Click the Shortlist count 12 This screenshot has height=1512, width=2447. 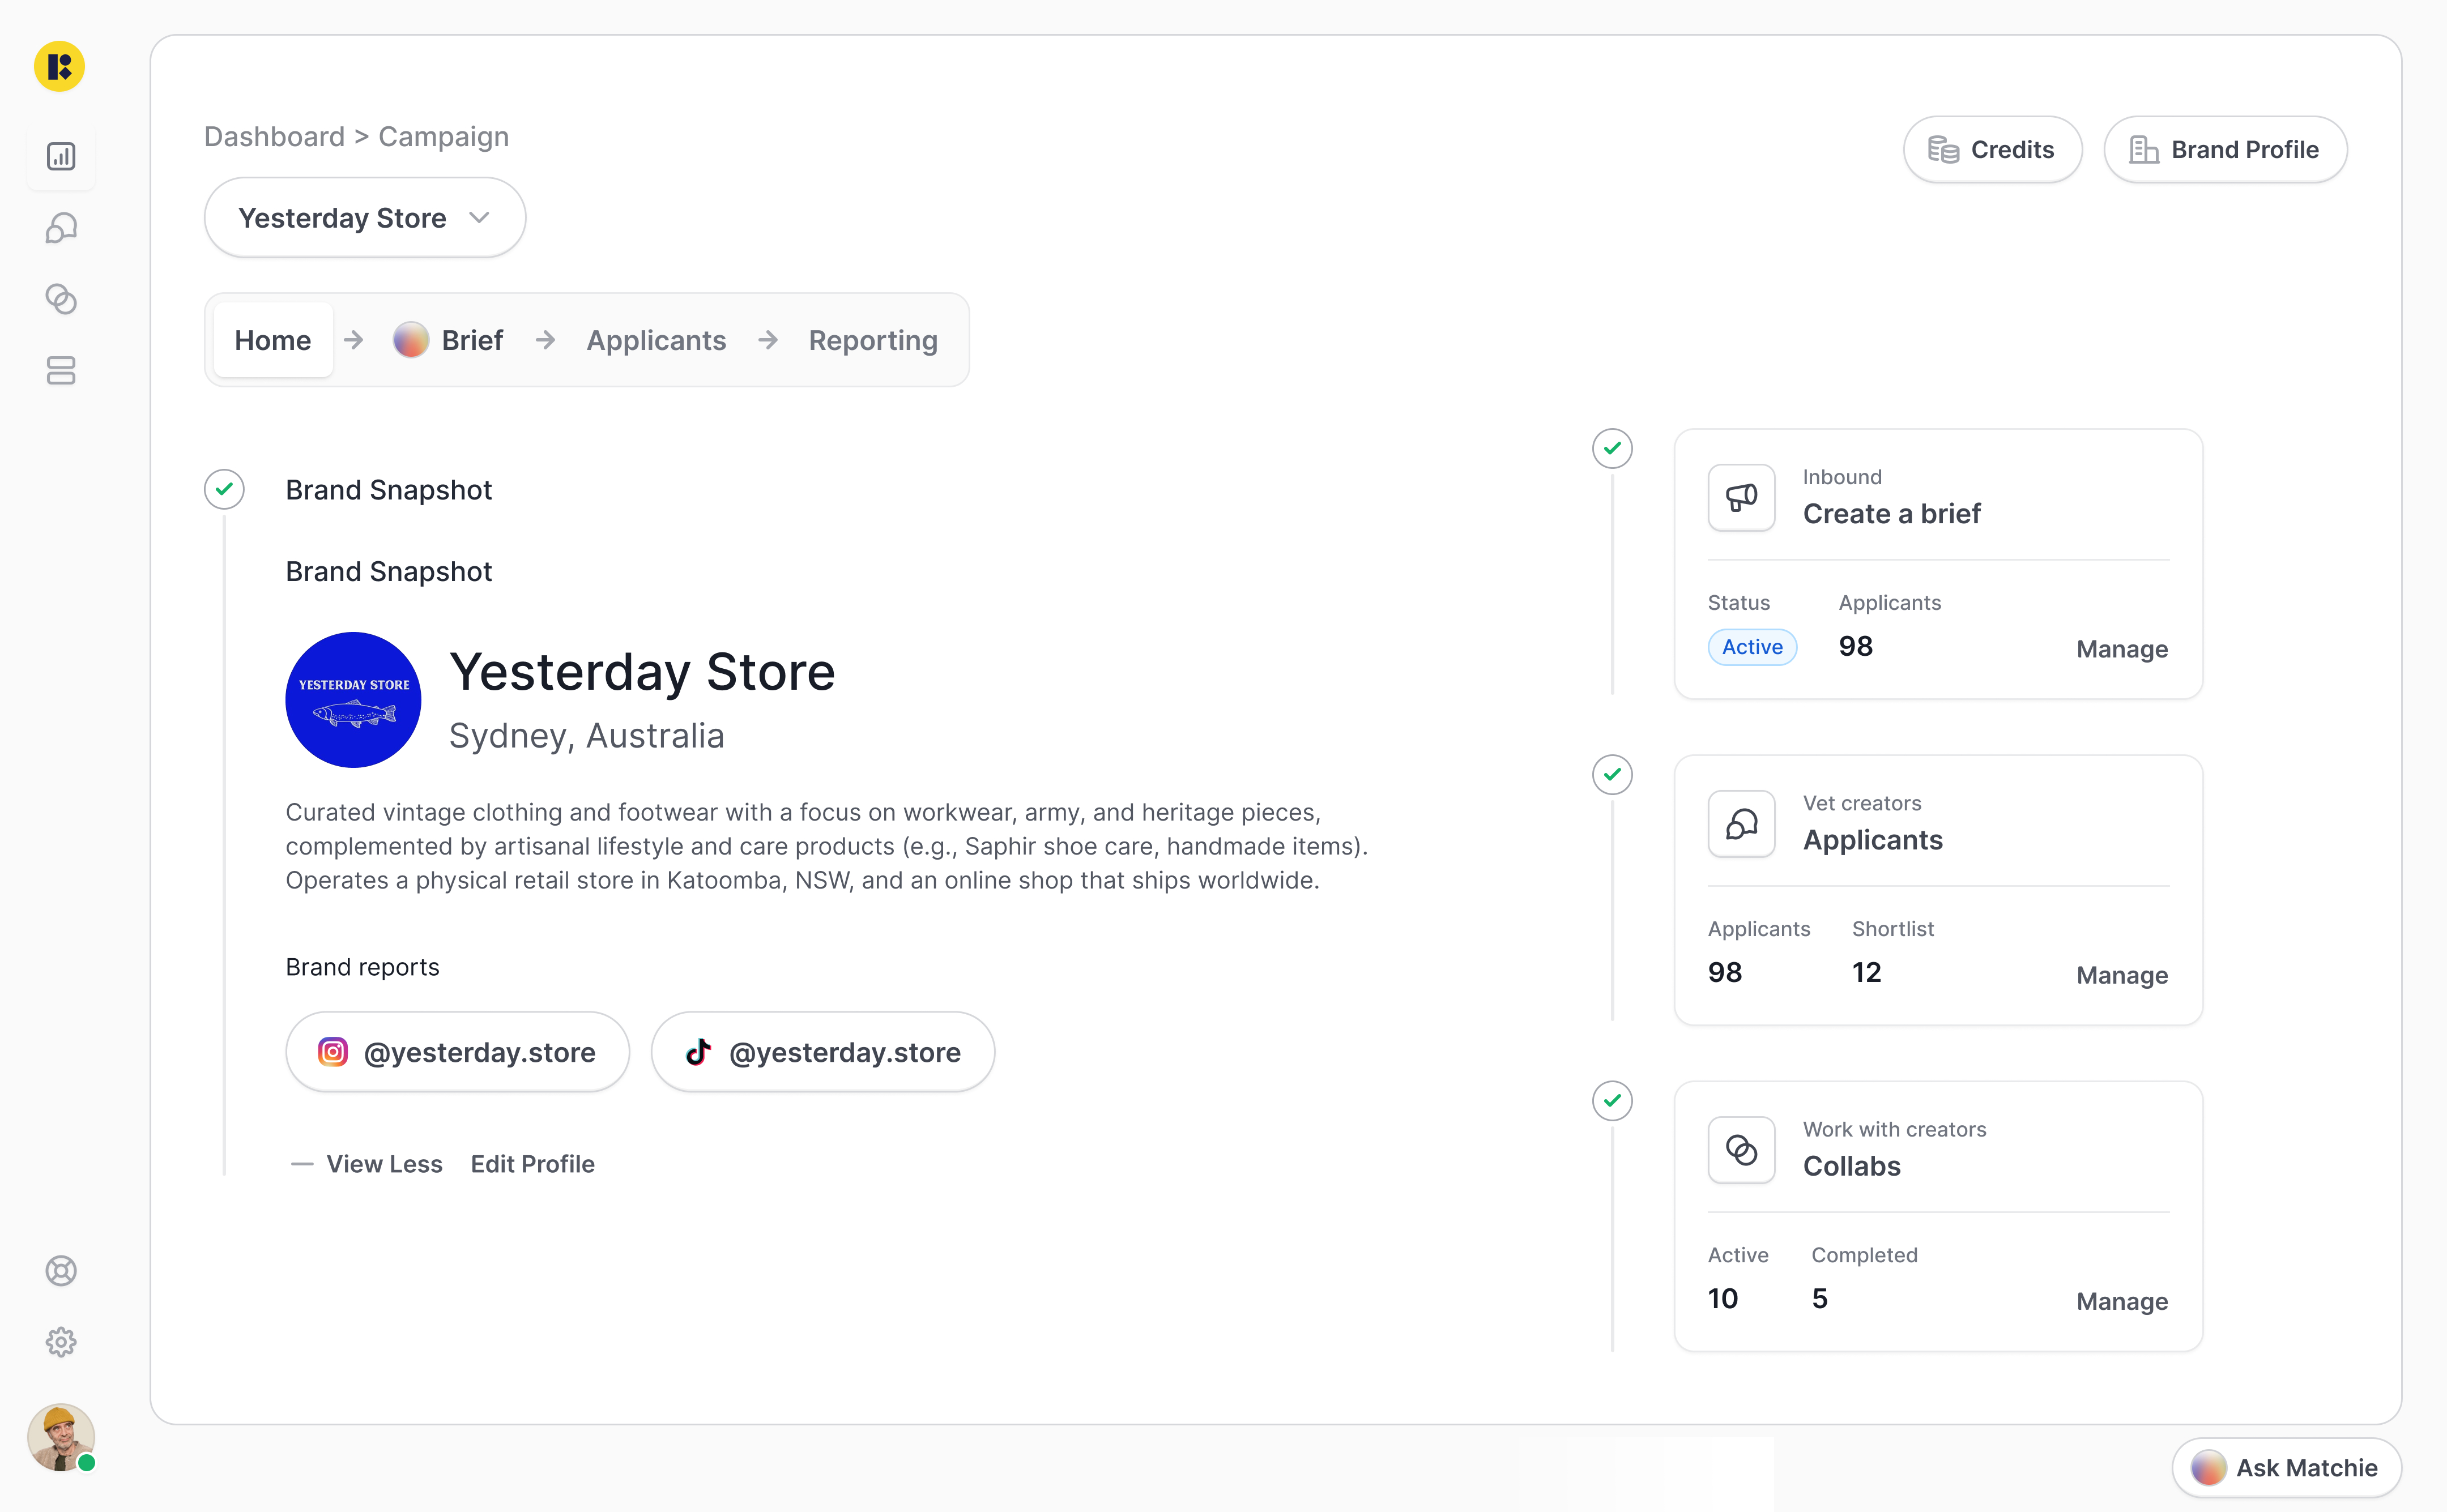pyautogui.click(x=1866, y=972)
